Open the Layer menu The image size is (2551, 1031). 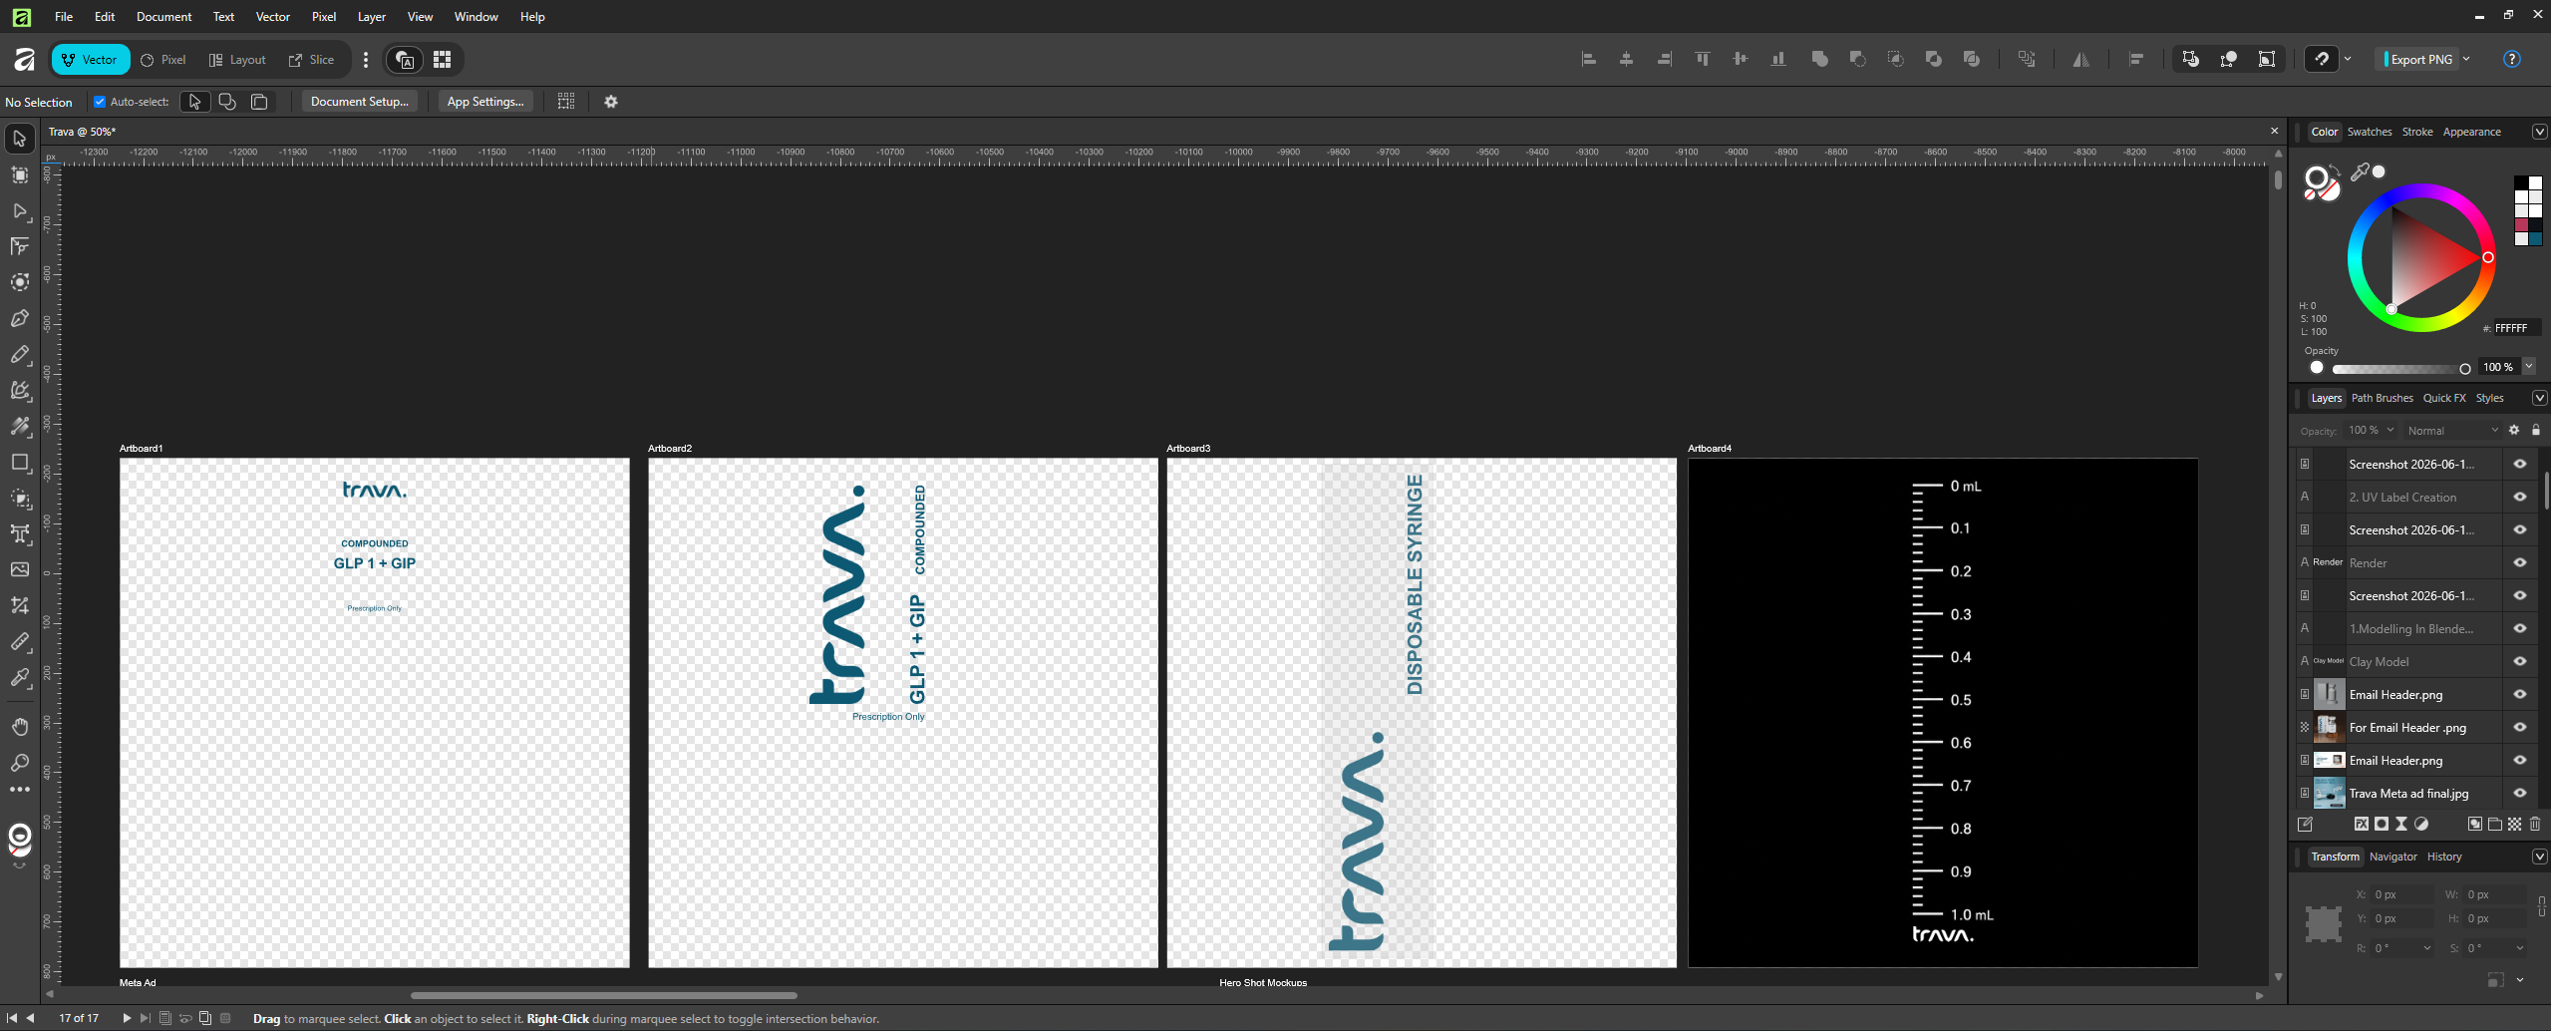tap(372, 17)
